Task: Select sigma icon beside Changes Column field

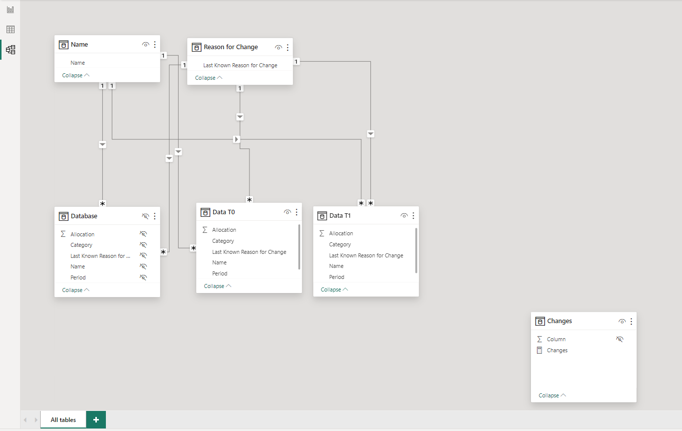Action: 539,339
